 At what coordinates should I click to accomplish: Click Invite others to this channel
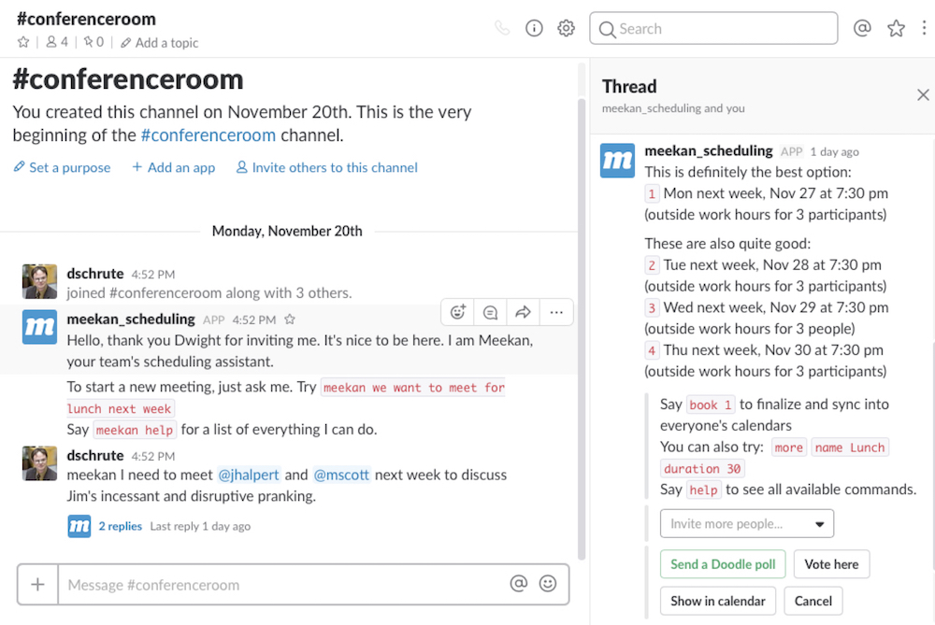[x=326, y=167]
